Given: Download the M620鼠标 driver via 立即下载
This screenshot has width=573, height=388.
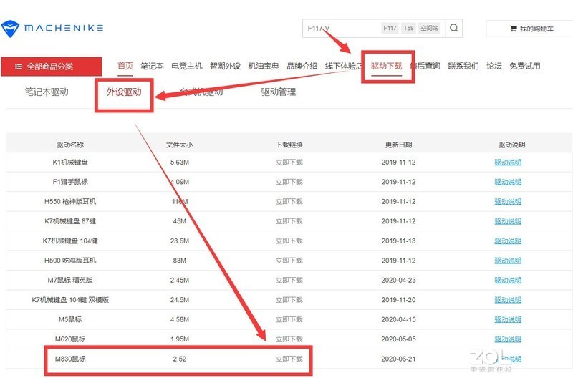Looking at the screenshot, I should [x=289, y=339].
